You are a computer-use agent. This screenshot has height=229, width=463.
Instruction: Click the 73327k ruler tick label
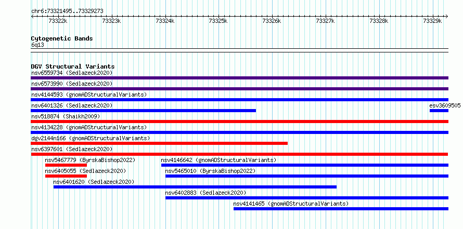326,21
